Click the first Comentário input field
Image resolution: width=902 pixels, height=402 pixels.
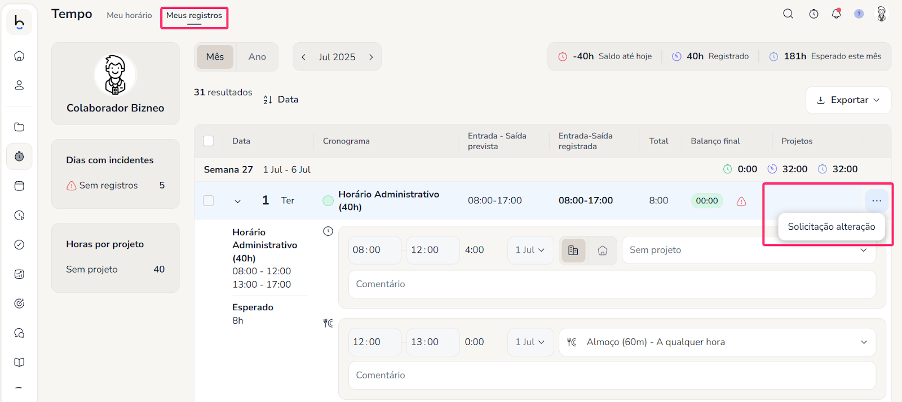pyautogui.click(x=612, y=284)
